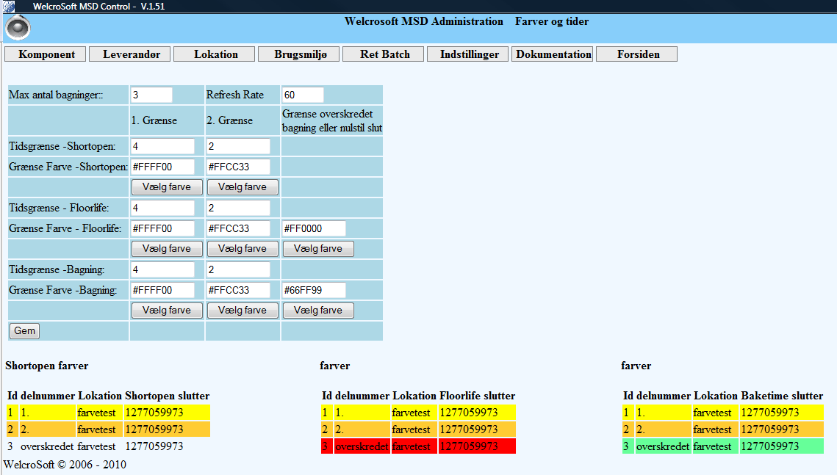Choose color for Shortopen 1. Grænse

tap(167, 187)
